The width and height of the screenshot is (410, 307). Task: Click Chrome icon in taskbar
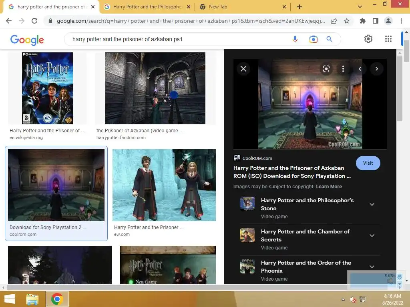57,299
